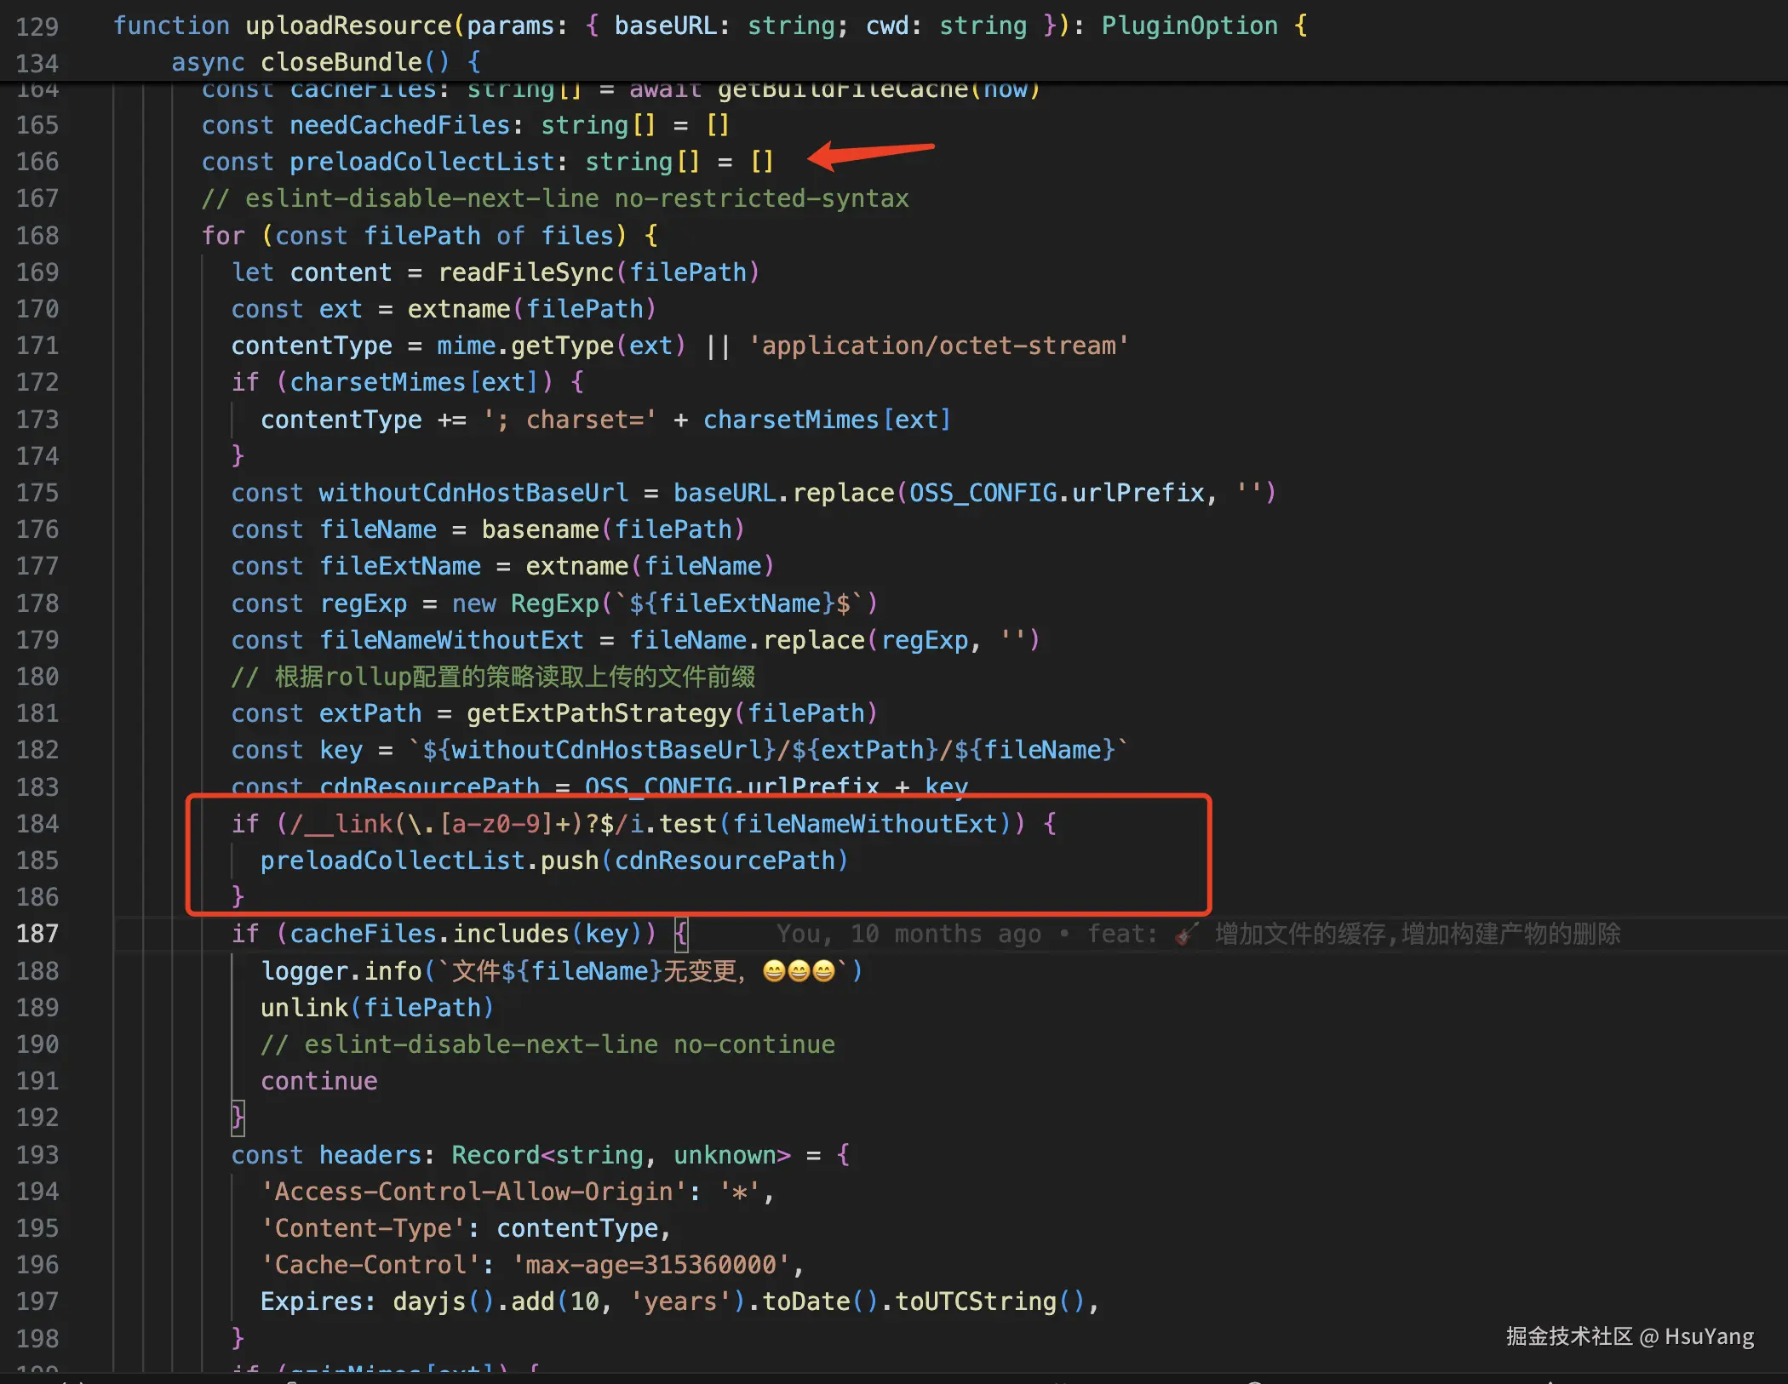Click the preloadCollectList variable declaration
The image size is (1788, 1384).
pyautogui.click(x=421, y=162)
